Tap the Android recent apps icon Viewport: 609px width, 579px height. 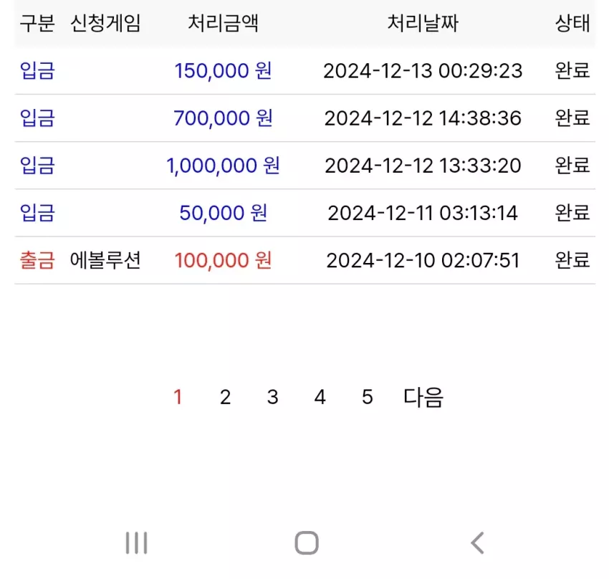(136, 542)
